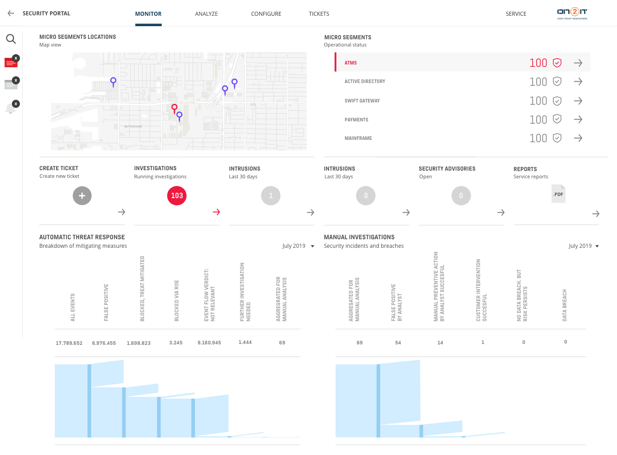Click the plus icon to create ticket

pyautogui.click(x=82, y=195)
